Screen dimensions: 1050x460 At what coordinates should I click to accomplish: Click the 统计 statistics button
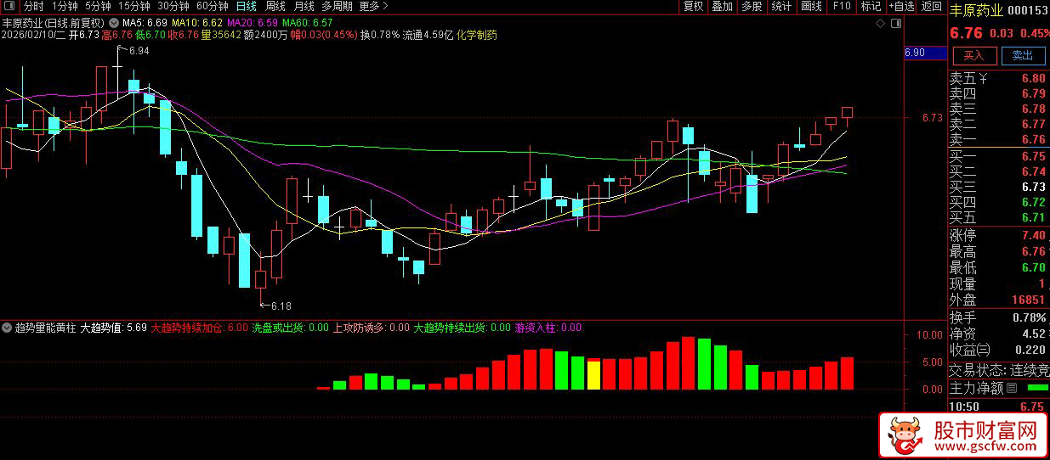click(x=781, y=6)
